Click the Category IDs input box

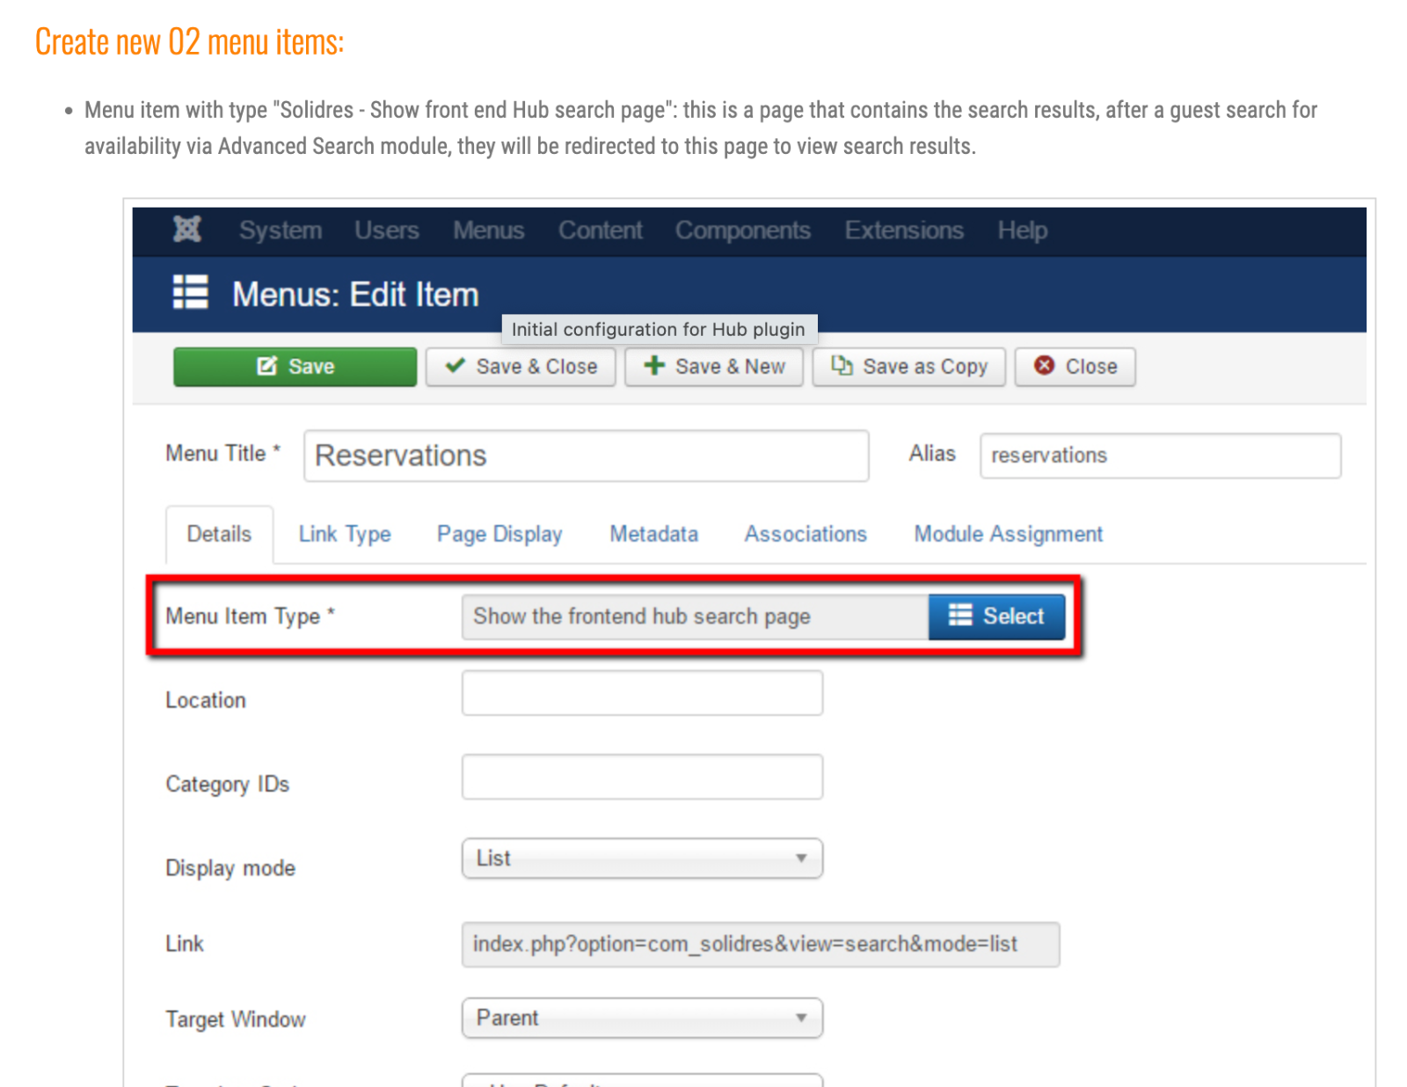642,777
